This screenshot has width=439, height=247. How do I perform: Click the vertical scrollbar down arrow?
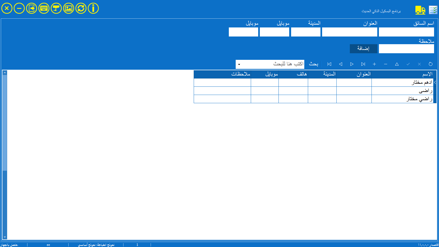[5, 237]
